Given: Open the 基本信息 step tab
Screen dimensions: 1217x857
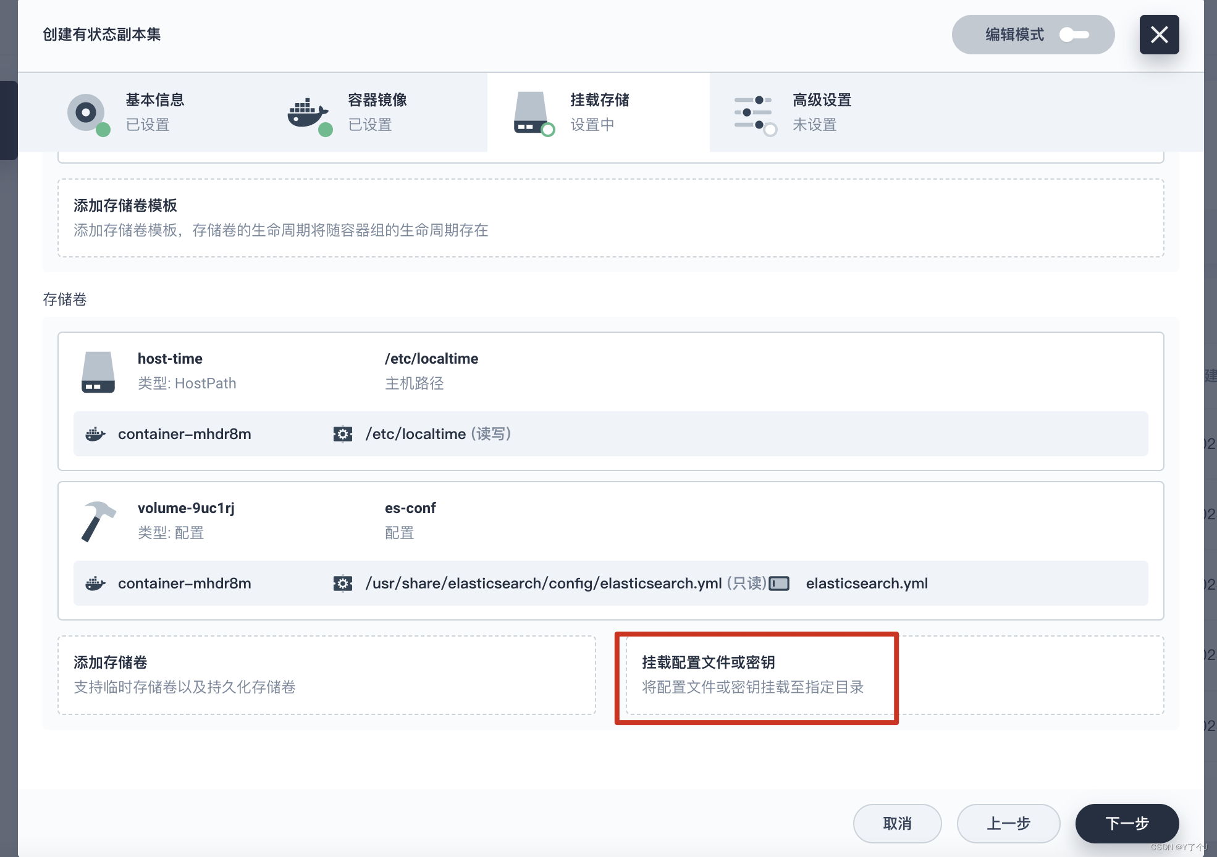Looking at the screenshot, I should coord(154,112).
